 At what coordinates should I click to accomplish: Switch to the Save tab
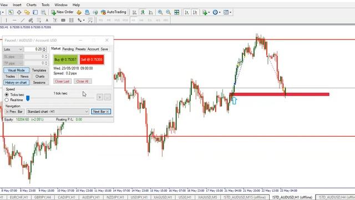[x=104, y=49]
